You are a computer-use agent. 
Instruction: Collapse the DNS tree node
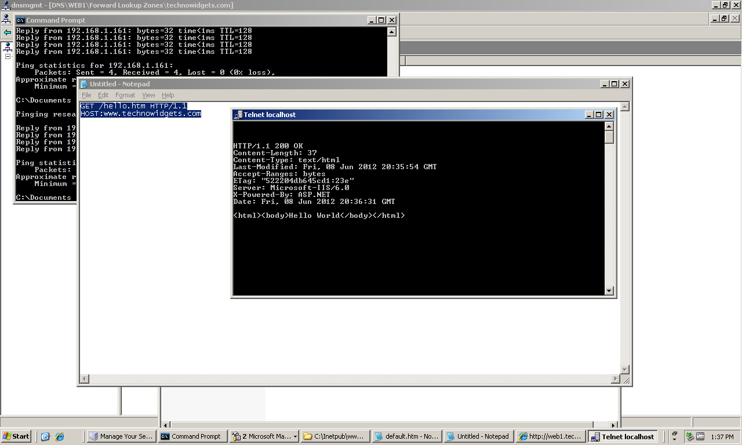[8, 56]
